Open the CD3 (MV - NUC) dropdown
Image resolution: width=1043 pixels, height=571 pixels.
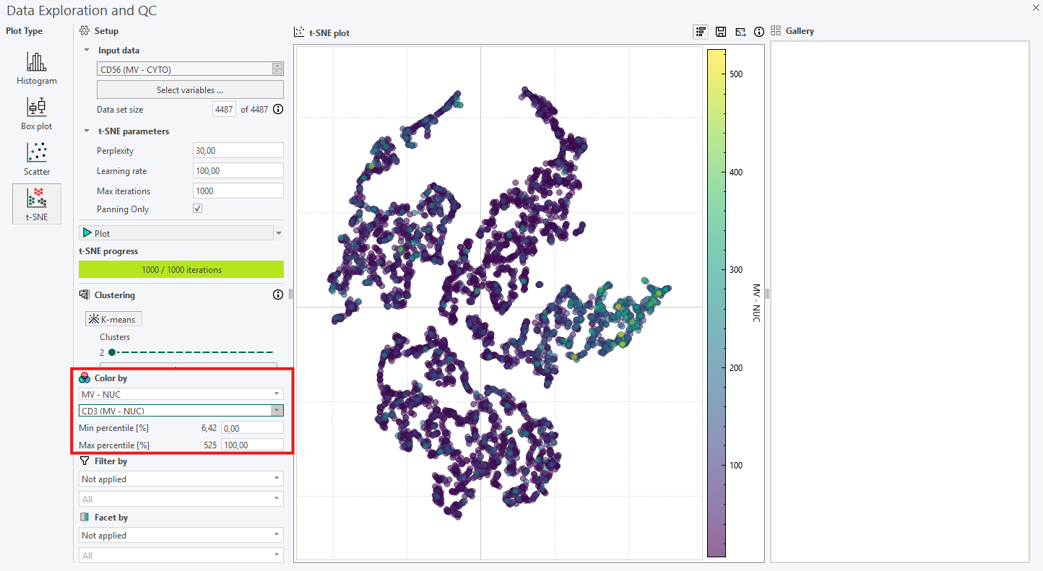pos(276,410)
